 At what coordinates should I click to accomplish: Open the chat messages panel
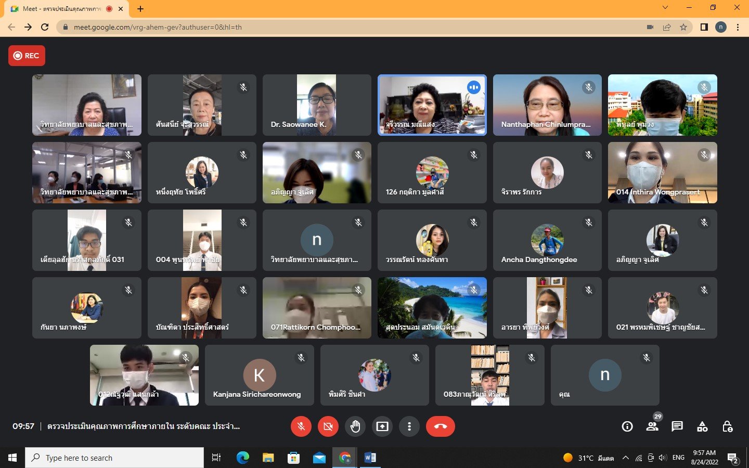tap(677, 426)
